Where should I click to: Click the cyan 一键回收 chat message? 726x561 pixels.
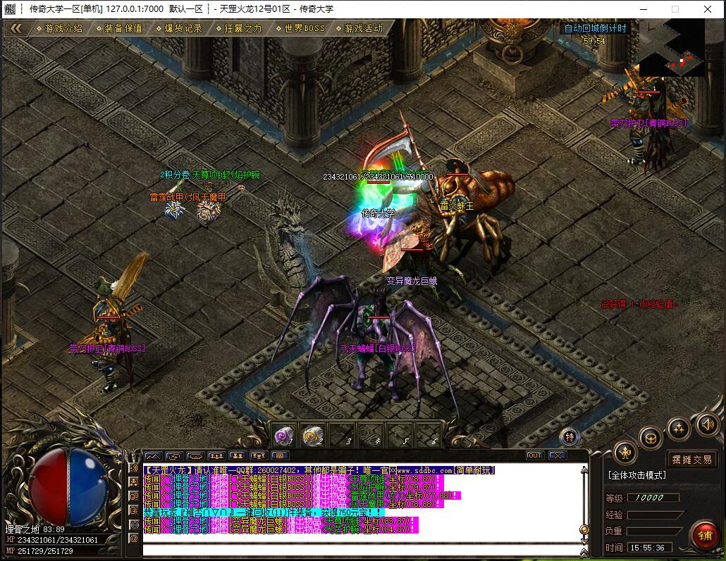pos(264,512)
